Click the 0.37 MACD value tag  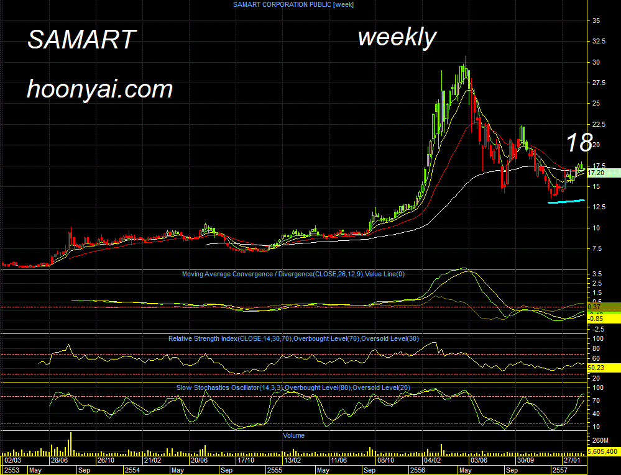pyautogui.click(x=603, y=307)
